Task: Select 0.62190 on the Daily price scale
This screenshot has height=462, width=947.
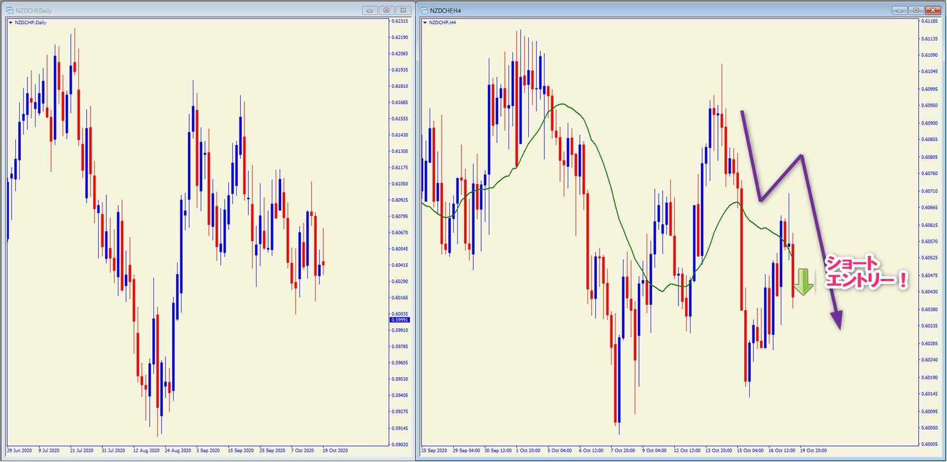Action: coord(400,37)
